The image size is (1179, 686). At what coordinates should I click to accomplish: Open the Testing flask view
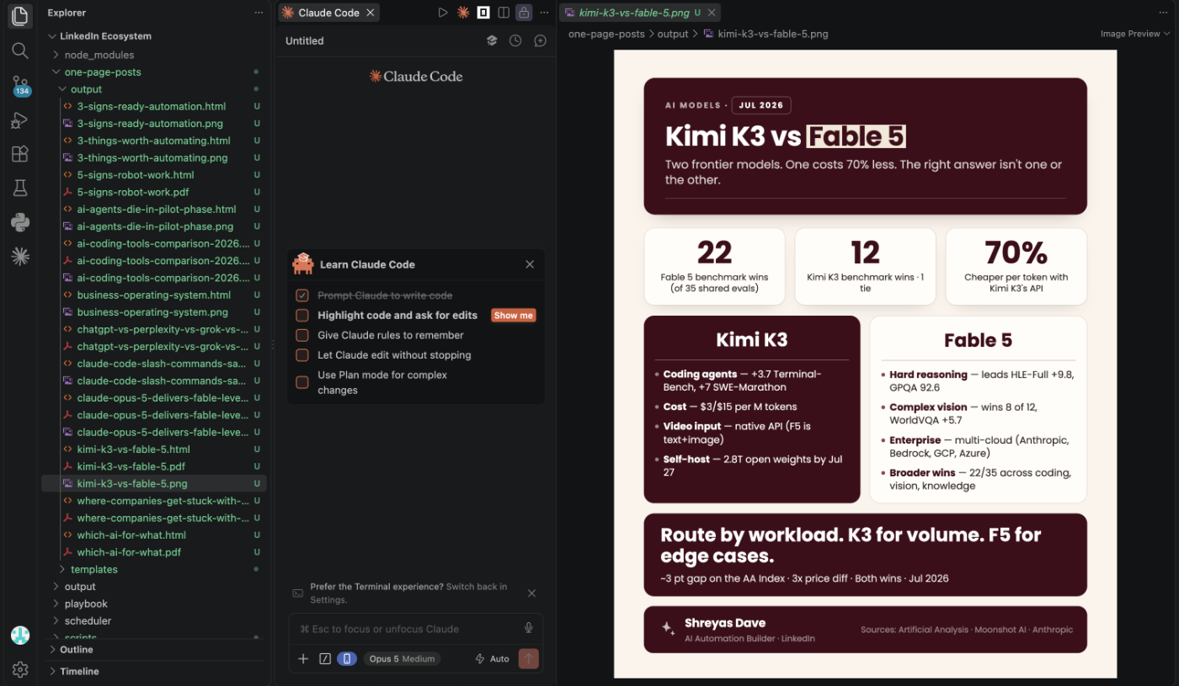point(20,189)
